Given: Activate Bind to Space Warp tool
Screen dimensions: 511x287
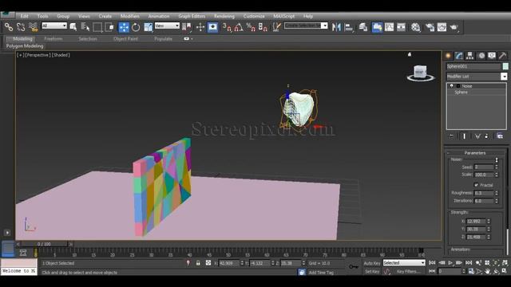Looking at the screenshot, I should 33,27.
